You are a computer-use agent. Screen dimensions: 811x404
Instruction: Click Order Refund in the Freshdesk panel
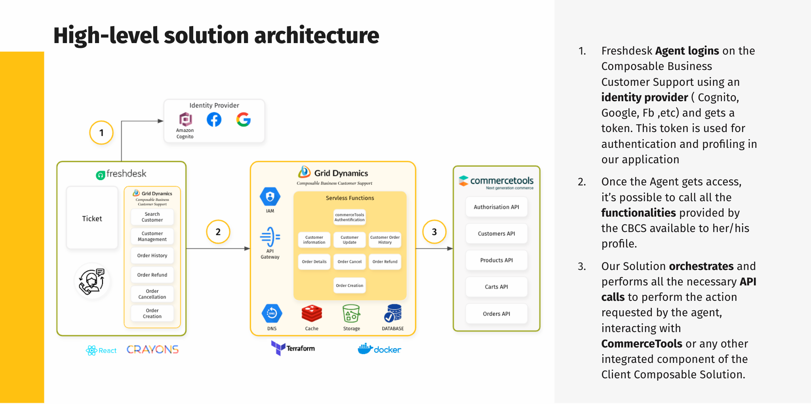(152, 275)
